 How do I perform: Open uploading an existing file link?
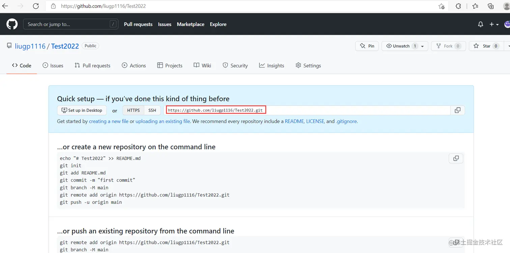point(163,121)
